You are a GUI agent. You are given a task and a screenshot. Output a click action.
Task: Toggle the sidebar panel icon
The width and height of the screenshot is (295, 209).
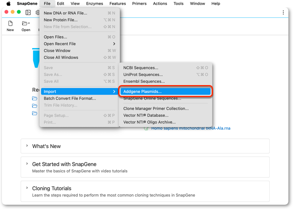[x=28, y=12]
